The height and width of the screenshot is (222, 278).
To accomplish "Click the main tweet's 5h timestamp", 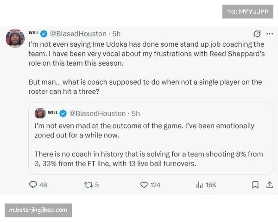I will click(x=116, y=34).
